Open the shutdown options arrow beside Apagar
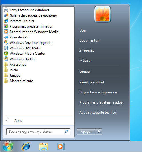The width and height of the screenshot is (142, 152). tap(99, 132)
